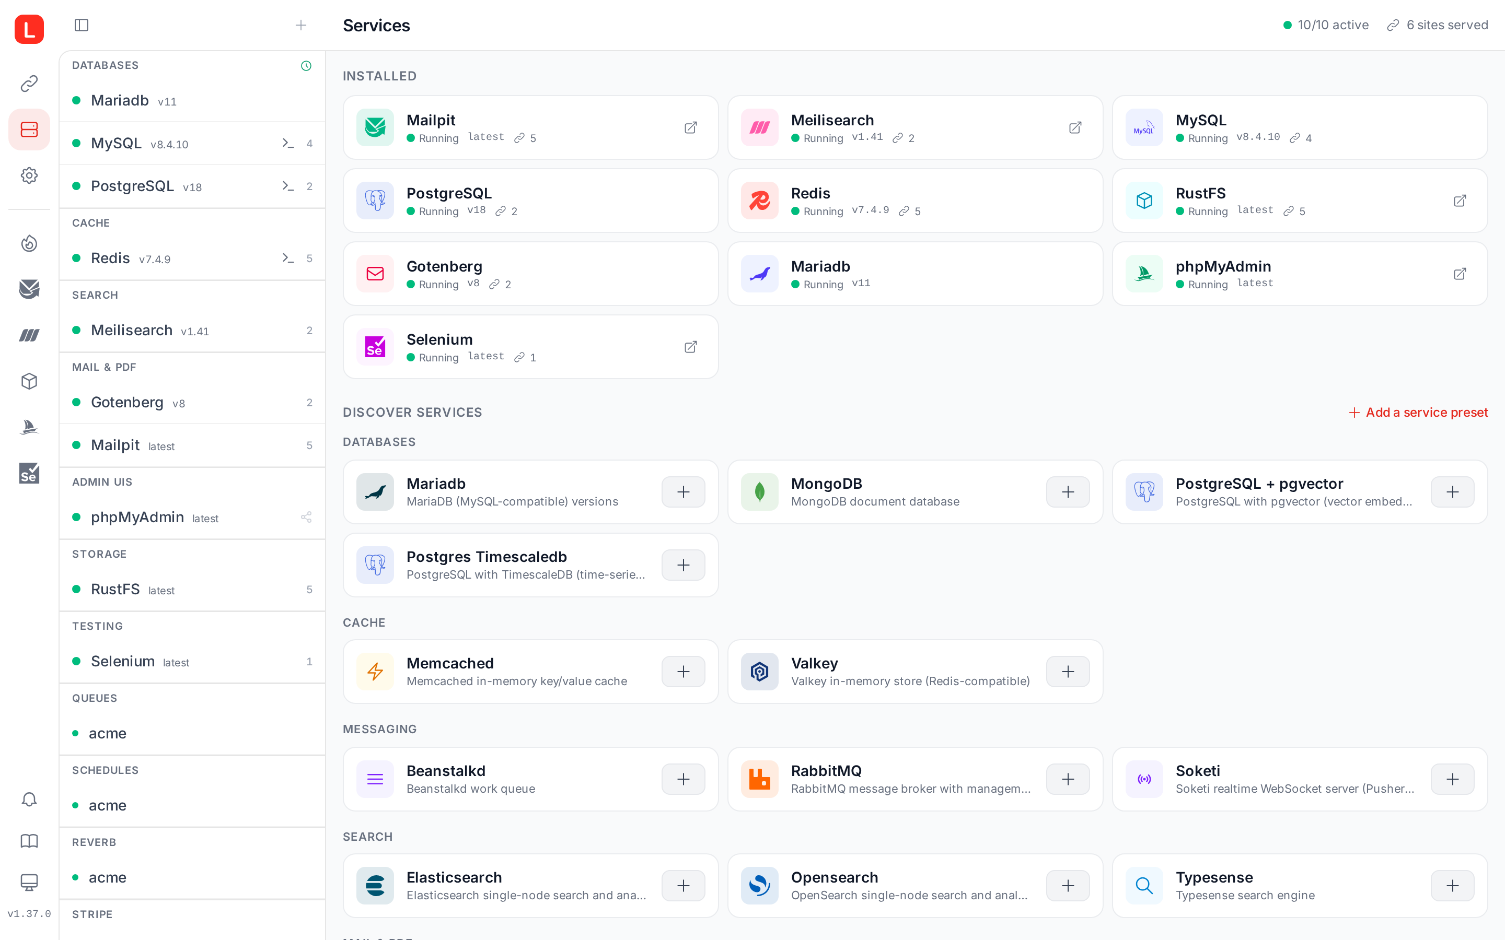This screenshot has height=940, width=1505.
Task: Open Meilisearch card external link icon
Action: pos(1074,127)
